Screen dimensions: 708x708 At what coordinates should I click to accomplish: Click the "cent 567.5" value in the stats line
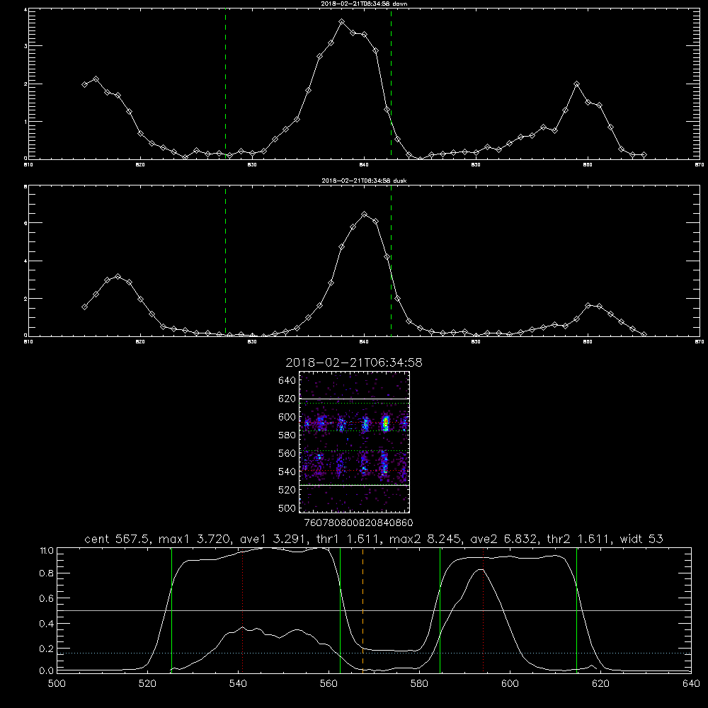pyautogui.click(x=117, y=539)
